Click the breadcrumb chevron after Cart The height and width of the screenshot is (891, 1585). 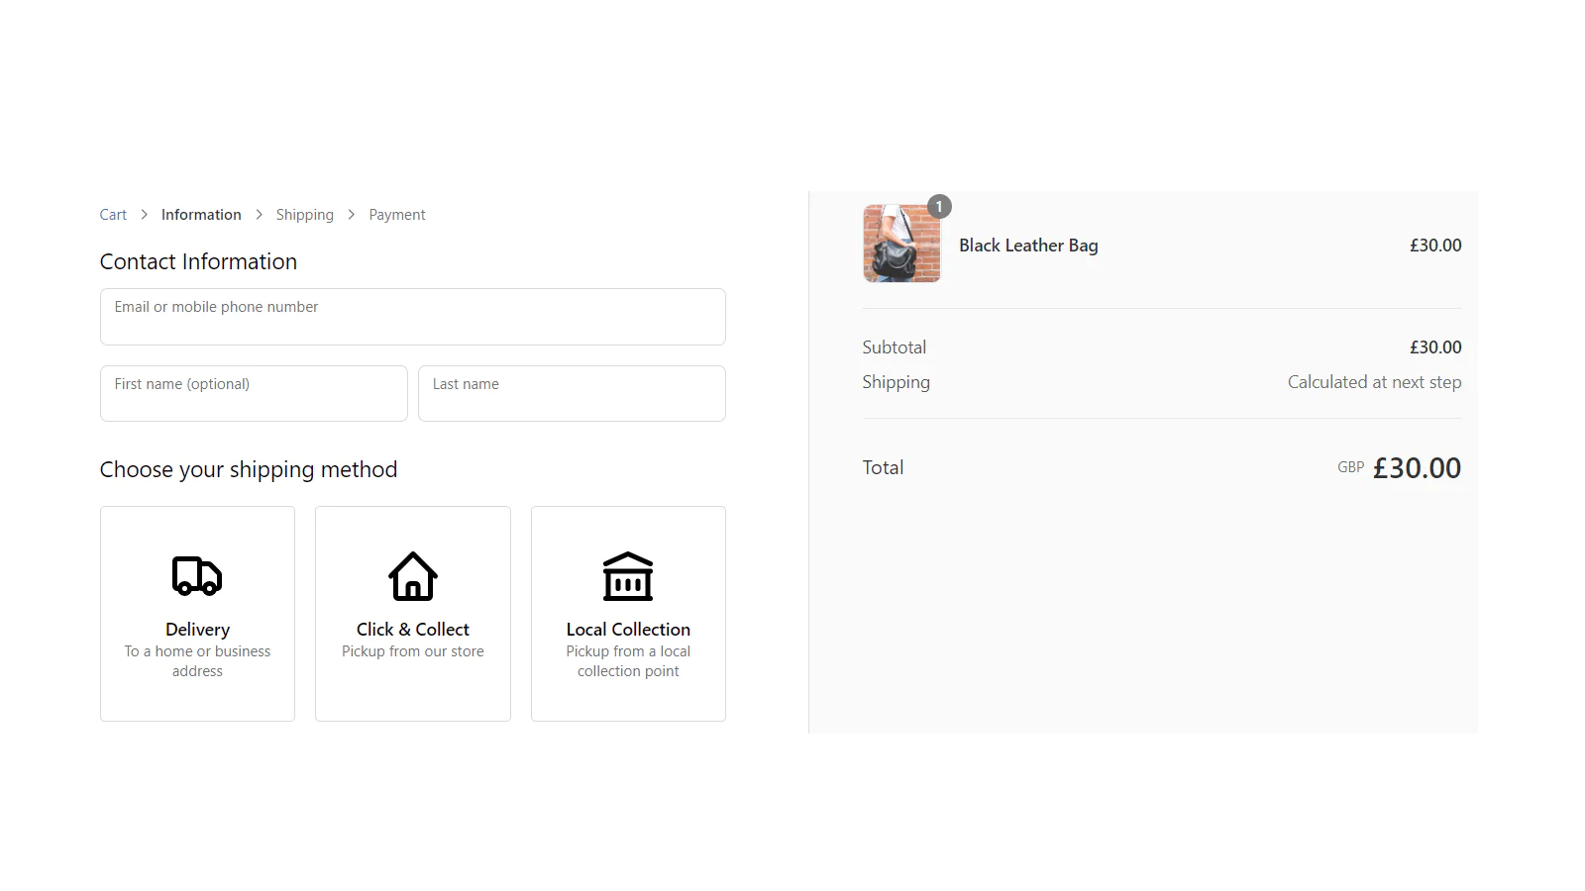coord(144,215)
